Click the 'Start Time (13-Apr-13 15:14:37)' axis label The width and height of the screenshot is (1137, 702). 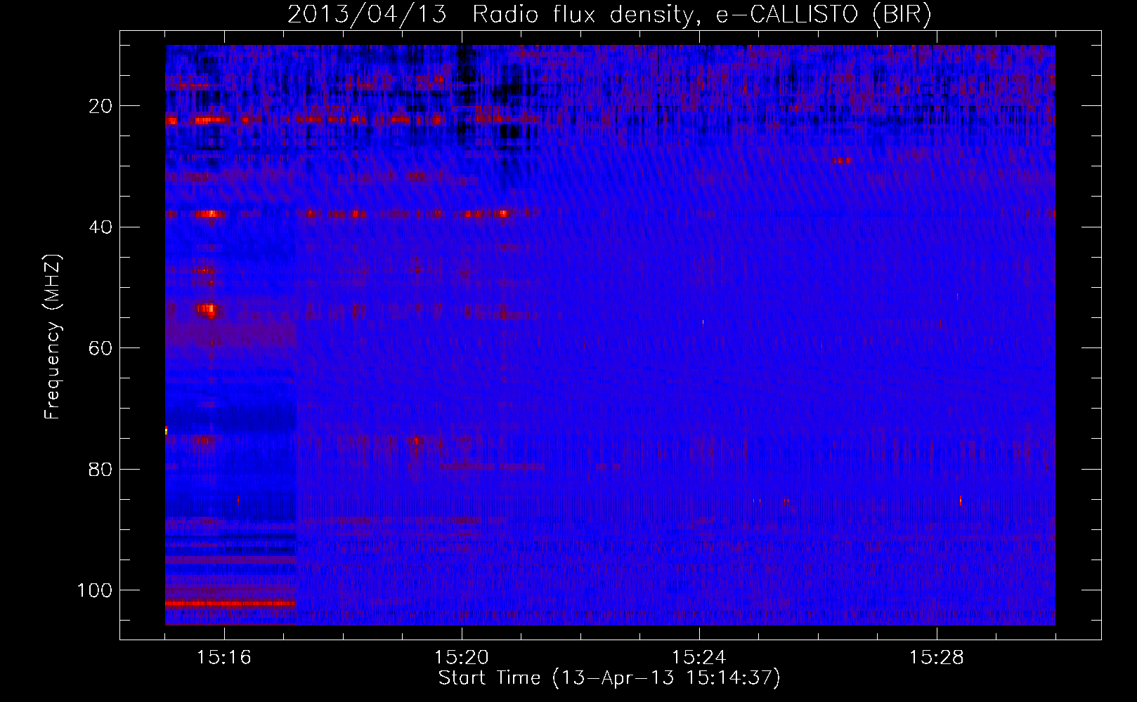[x=609, y=678]
